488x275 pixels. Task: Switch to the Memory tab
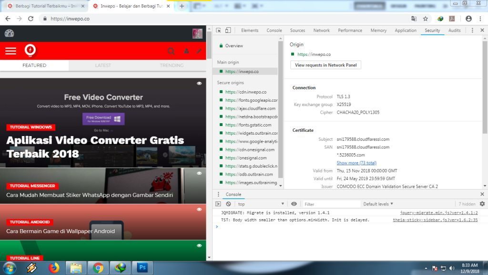click(x=378, y=30)
